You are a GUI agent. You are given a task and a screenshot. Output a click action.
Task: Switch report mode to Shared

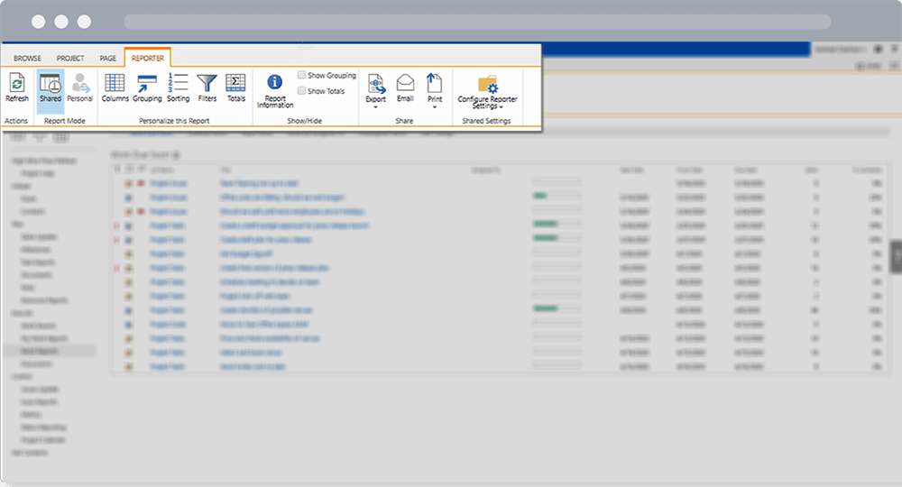(x=51, y=87)
